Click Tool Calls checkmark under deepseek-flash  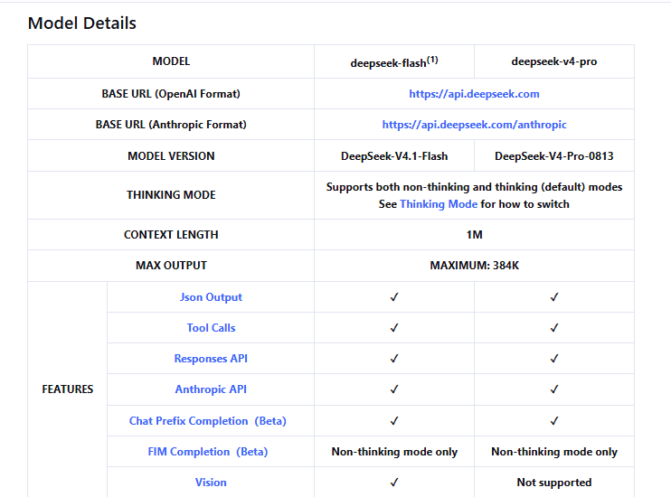[394, 328]
